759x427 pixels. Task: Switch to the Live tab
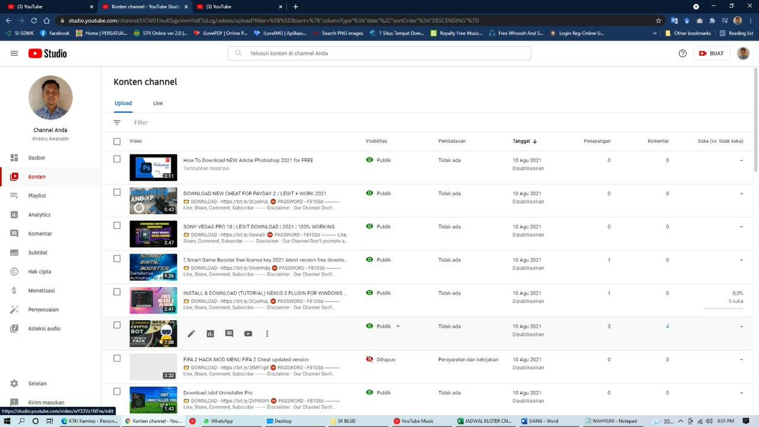pos(158,103)
